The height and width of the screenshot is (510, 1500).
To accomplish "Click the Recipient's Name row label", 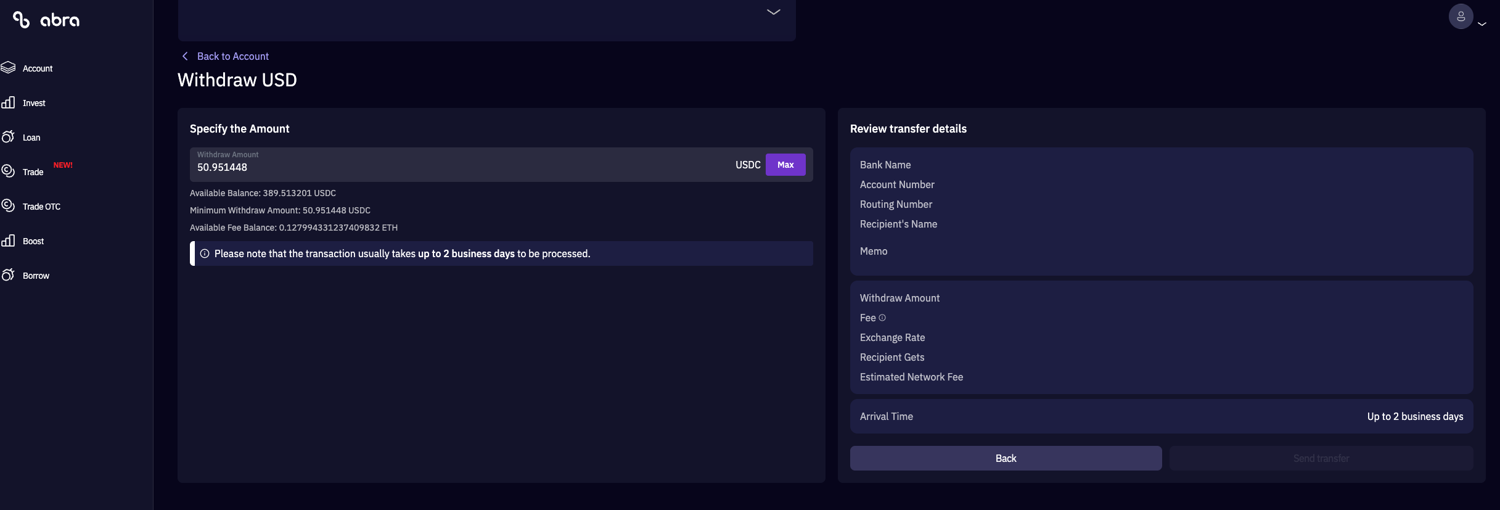I will click(x=898, y=224).
